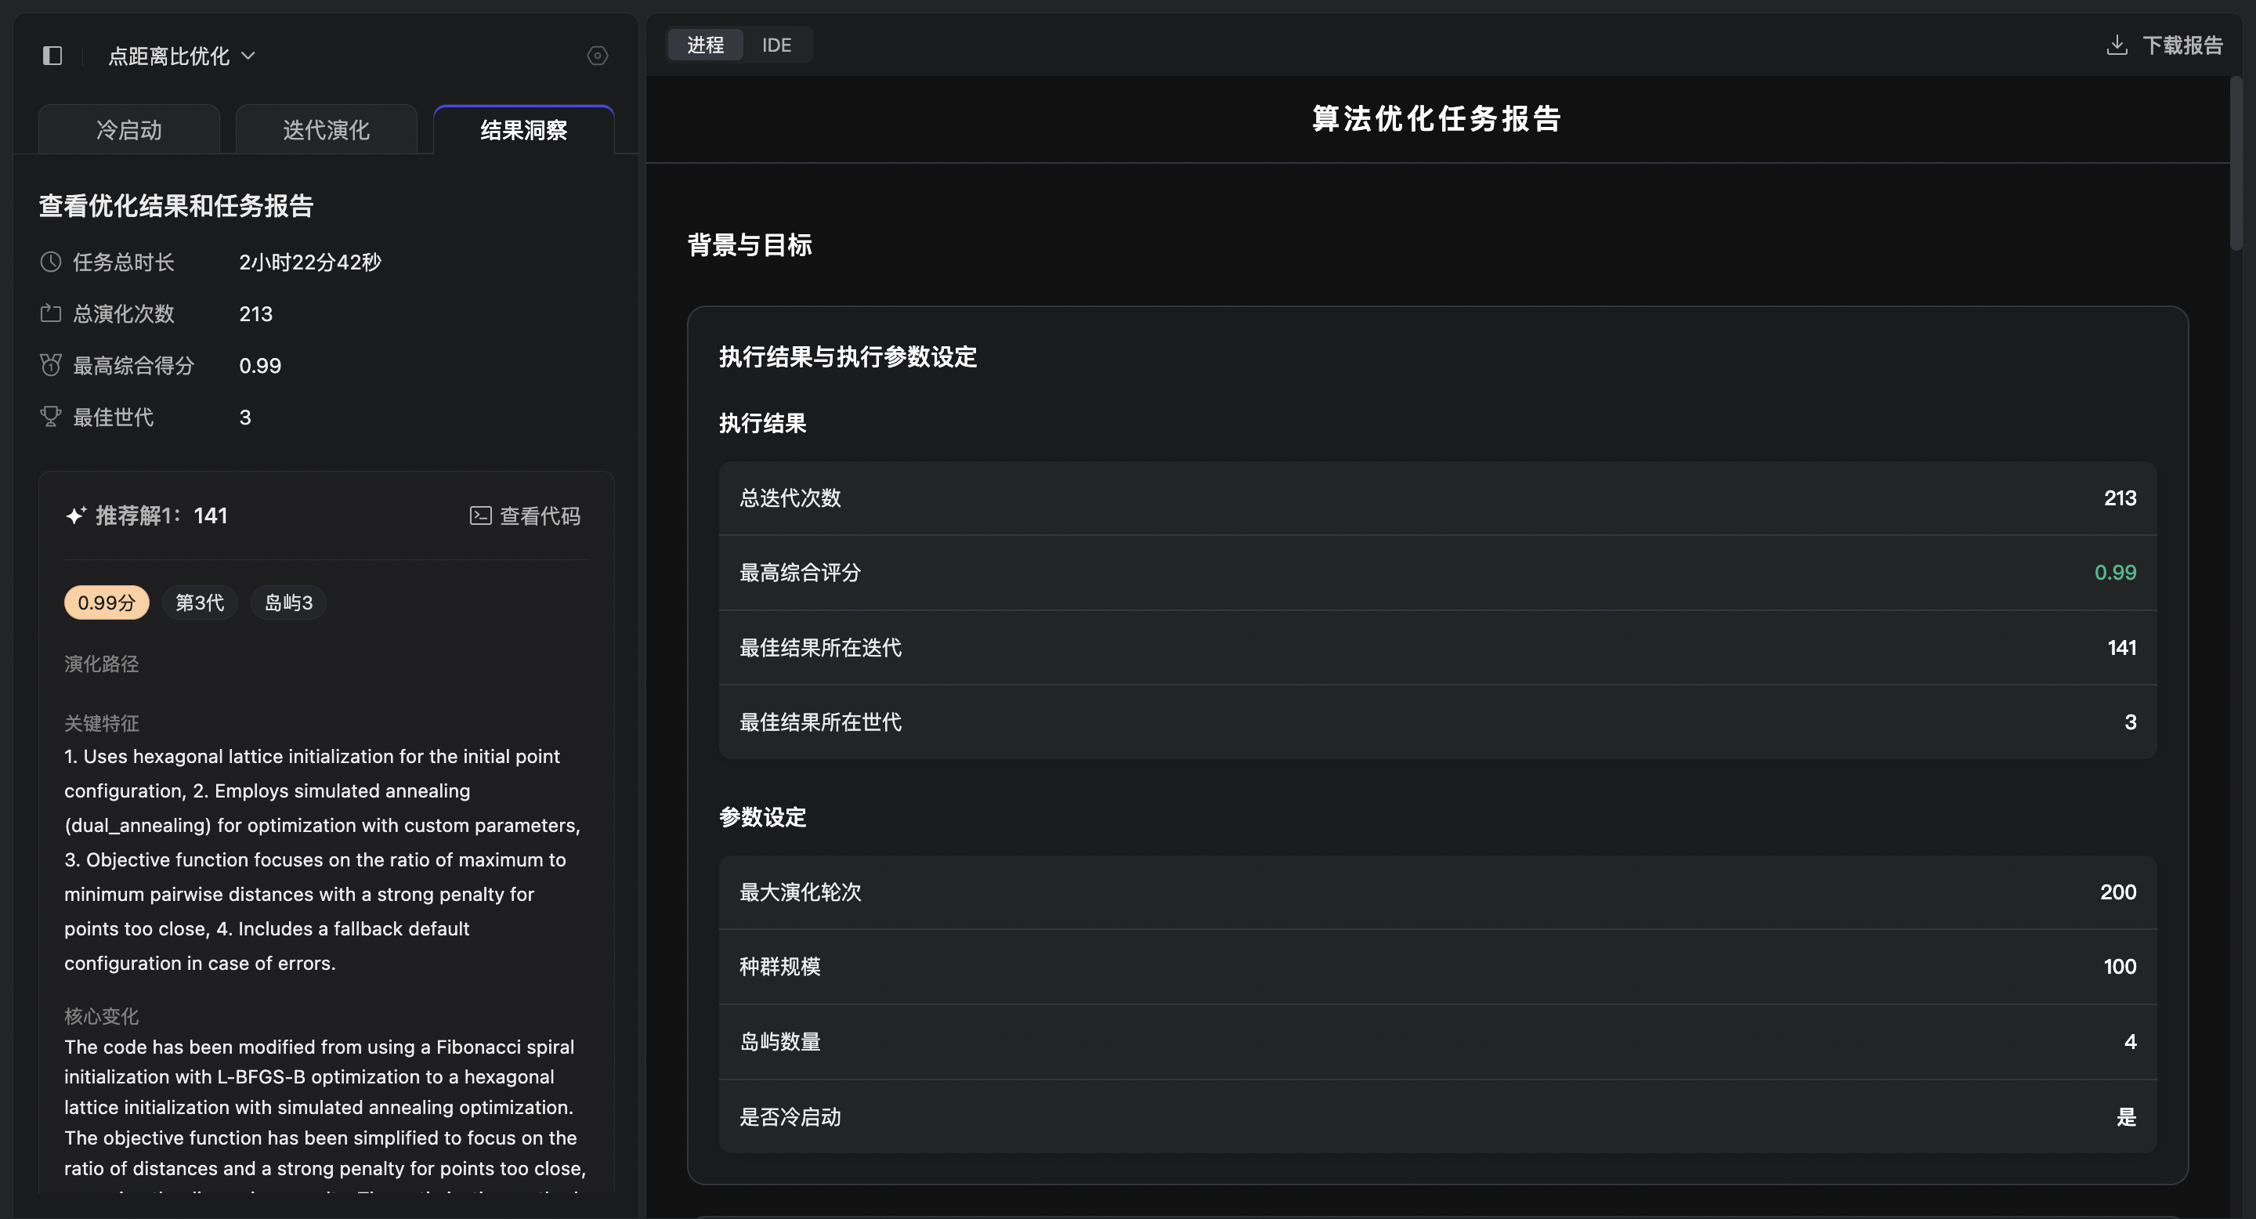Open the 冷启动 tab

[128, 131]
